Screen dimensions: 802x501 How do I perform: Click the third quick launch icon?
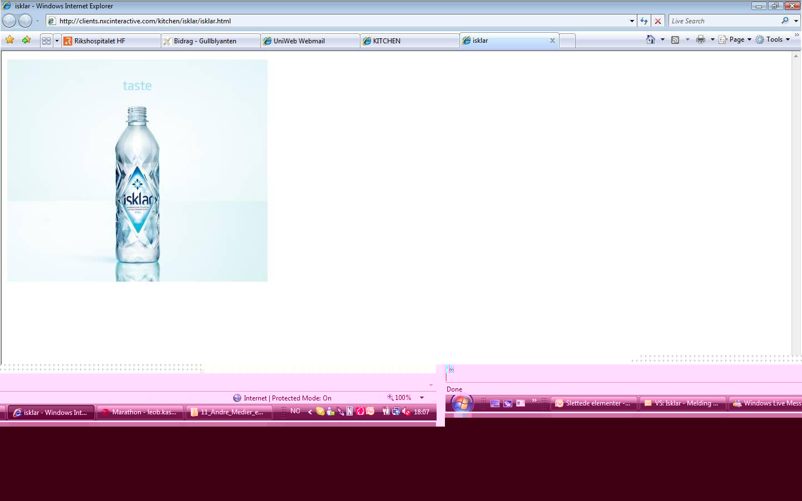point(521,403)
